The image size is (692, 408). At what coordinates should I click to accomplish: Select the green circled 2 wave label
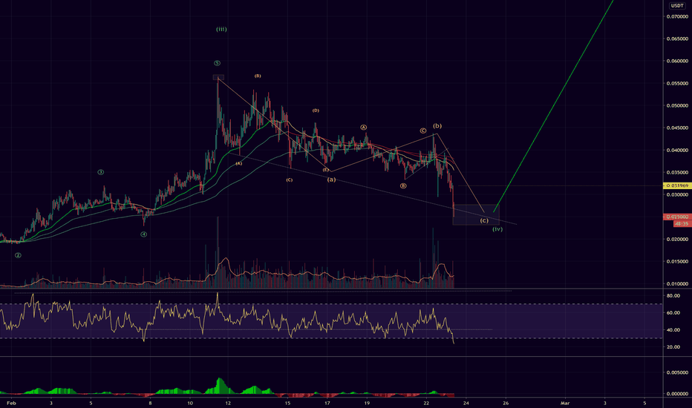[18, 255]
